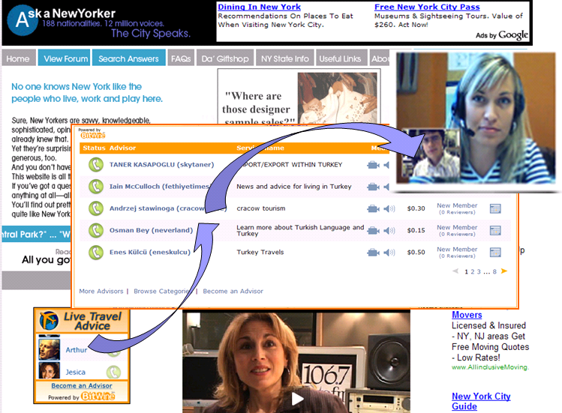Click the designer sample sales image

[x=337, y=97]
